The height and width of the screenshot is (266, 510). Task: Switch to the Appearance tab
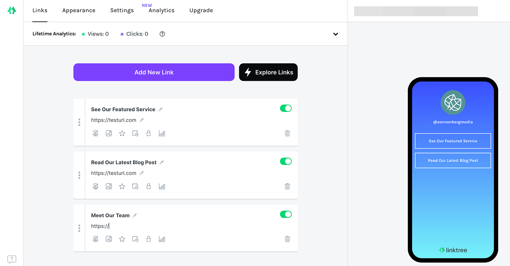79,10
